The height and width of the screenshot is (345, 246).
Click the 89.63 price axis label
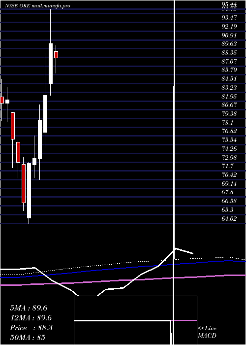[229, 44]
